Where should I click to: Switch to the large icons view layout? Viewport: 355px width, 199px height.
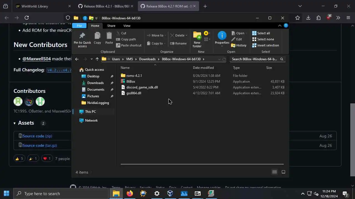tap(283, 172)
